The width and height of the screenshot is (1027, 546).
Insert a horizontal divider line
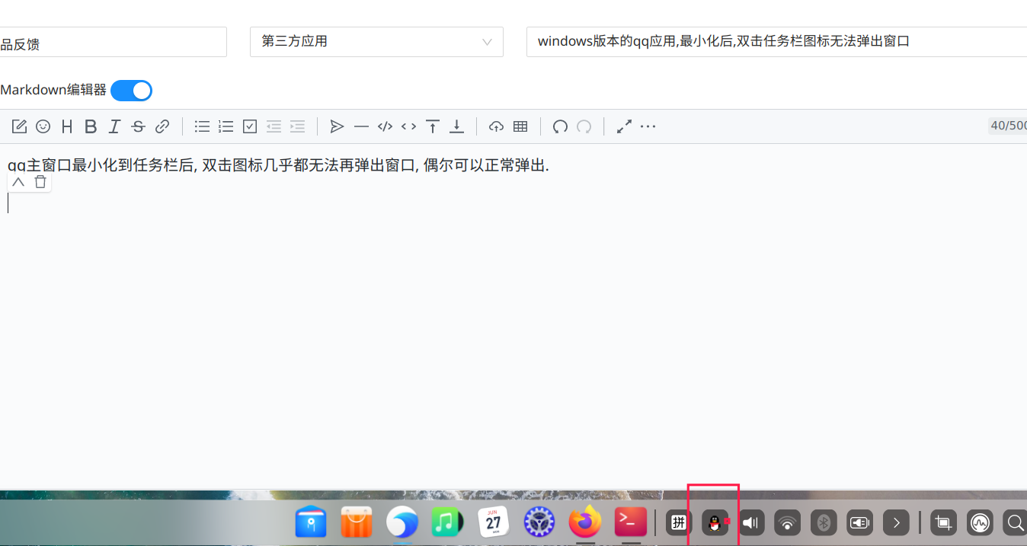click(361, 126)
